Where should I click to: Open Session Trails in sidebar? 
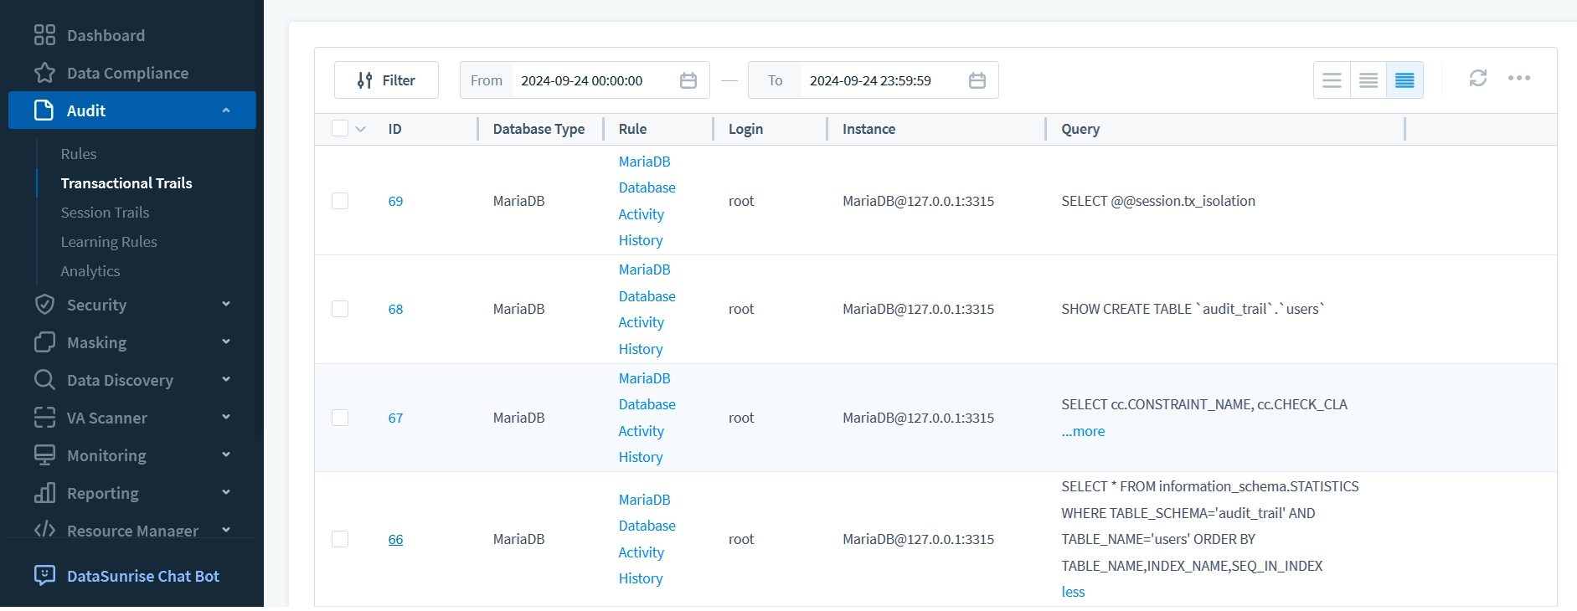(x=105, y=213)
